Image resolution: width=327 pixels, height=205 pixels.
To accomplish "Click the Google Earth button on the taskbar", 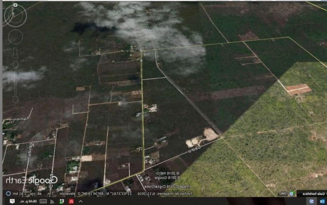I will pos(312,201).
